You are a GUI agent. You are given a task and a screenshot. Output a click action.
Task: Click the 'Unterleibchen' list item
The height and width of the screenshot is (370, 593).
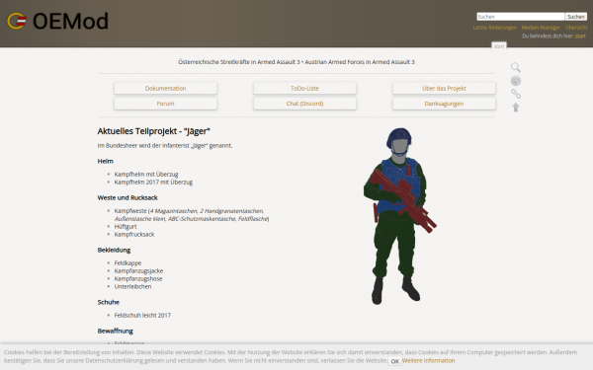click(x=132, y=286)
